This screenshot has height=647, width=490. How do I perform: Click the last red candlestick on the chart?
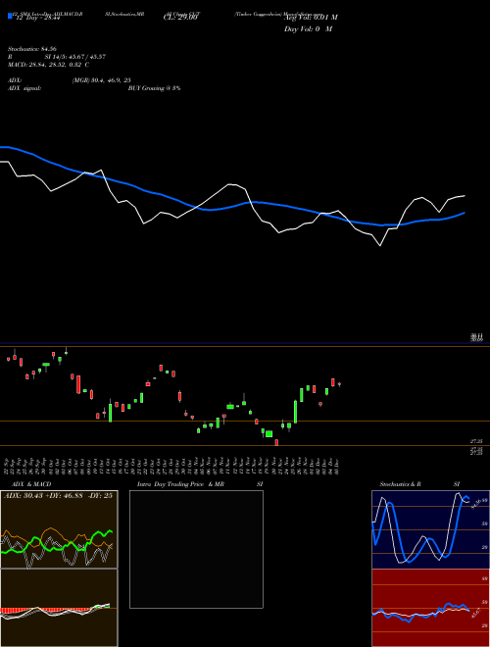(339, 384)
